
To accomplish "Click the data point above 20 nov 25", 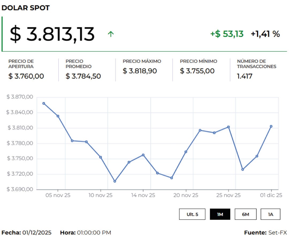I will pyautogui.click(x=186, y=152).
